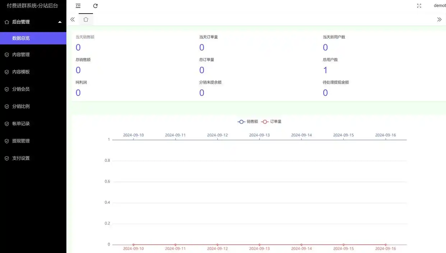Open the 内容模板 sidebar item
The height and width of the screenshot is (253, 446).
[x=21, y=72]
